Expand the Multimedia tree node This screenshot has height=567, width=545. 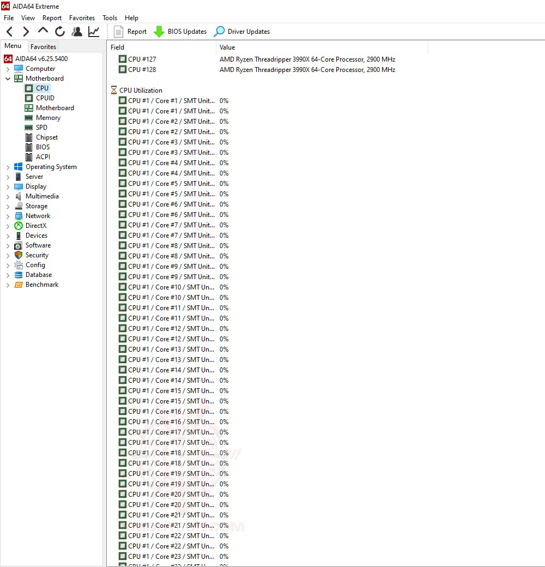[x=8, y=196]
